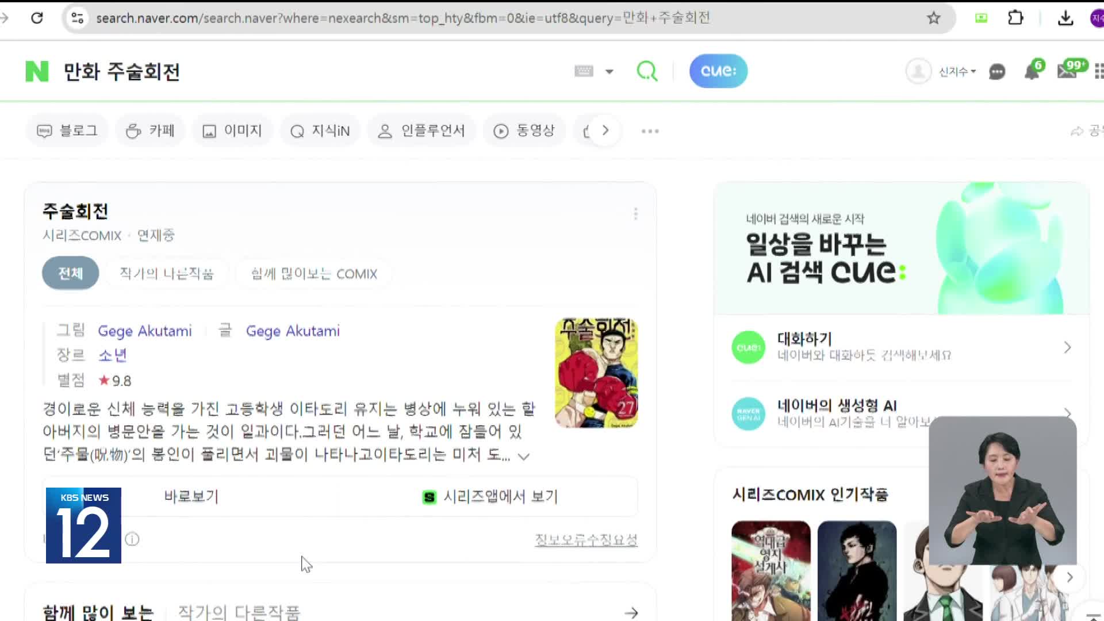
Task: Click the 함께 많이 보는 heading tab
Action: [98, 612]
